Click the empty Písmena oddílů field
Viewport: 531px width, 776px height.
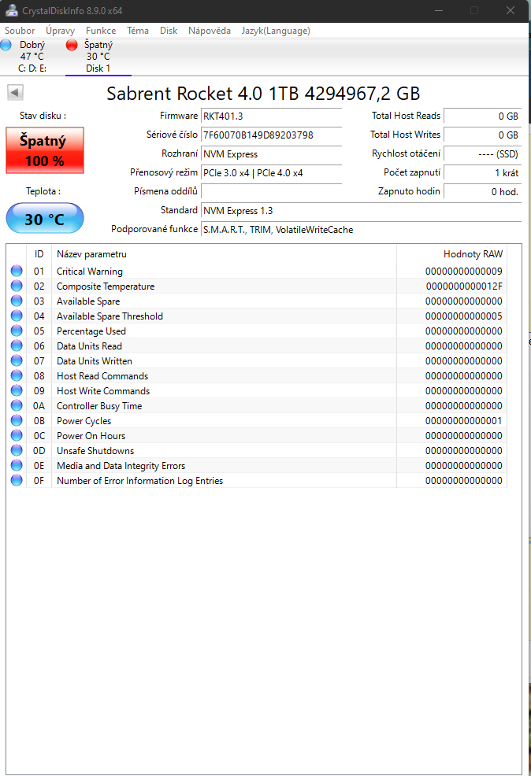(271, 191)
